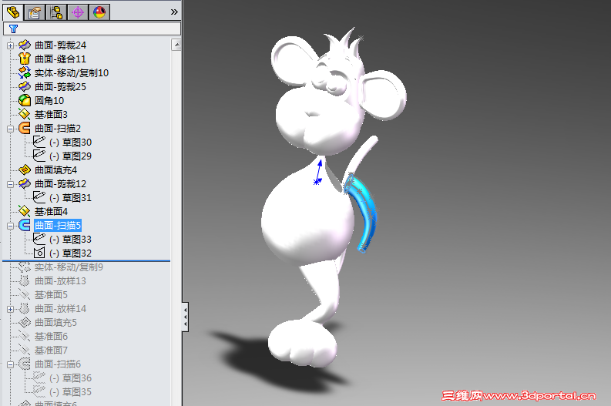The image size is (611, 406).
Task: Click the 曲面填充4 fill surface icon
Action: tap(24, 169)
